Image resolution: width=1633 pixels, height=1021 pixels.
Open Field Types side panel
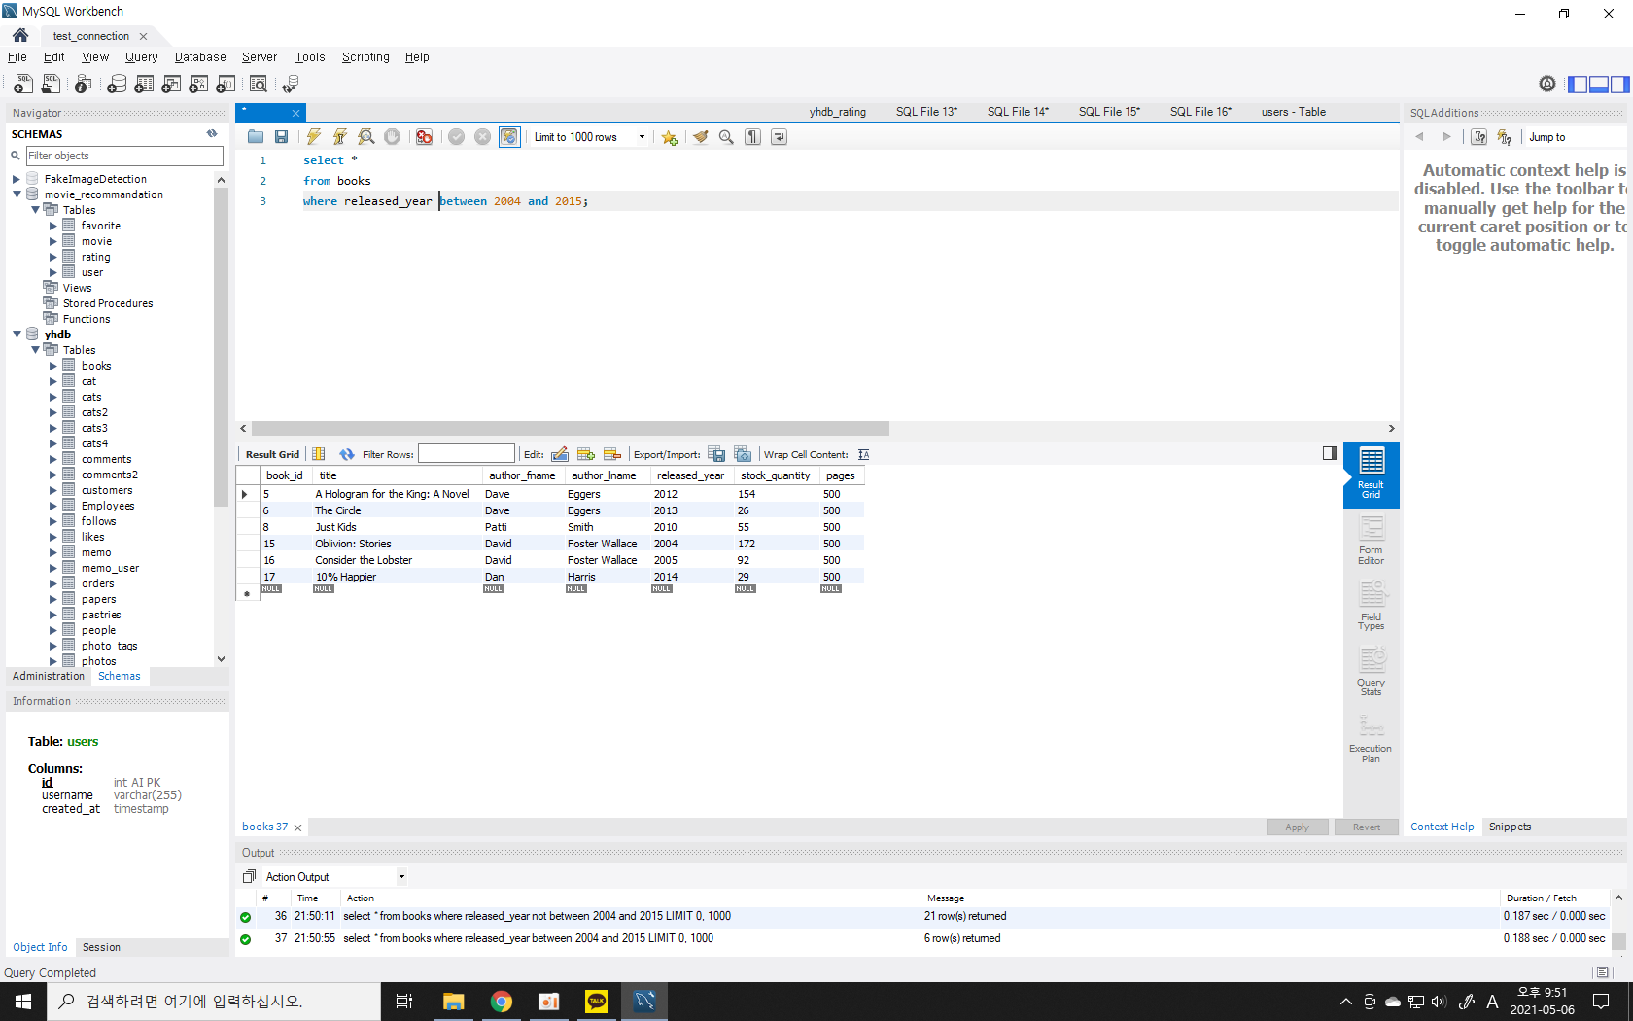[x=1372, y=606]
